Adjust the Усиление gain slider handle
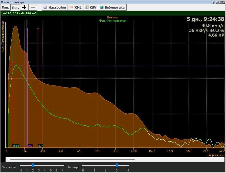Viewport: 226px width, 173px height. (33, 165)
